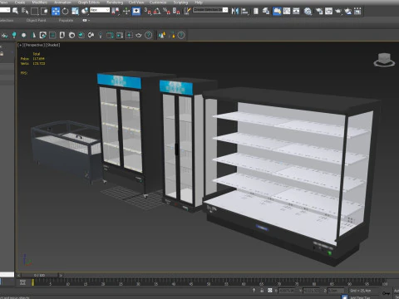Toggle the Selection Lock padlock icon
The image size is (399, 299).
(x=262, y=290)
